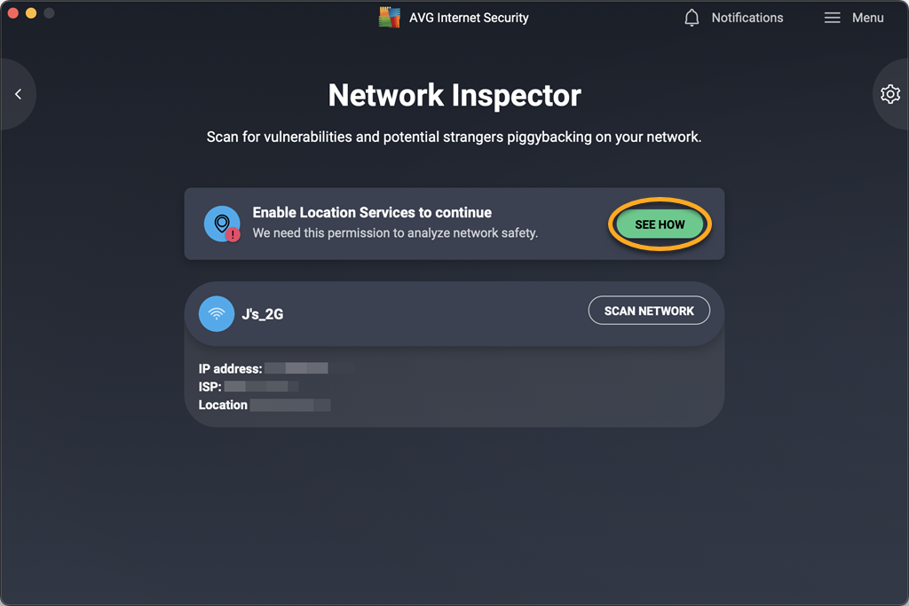
Task: Click the Wi-Fi icon beside J's_2G
Action: (x=217, y=314)
